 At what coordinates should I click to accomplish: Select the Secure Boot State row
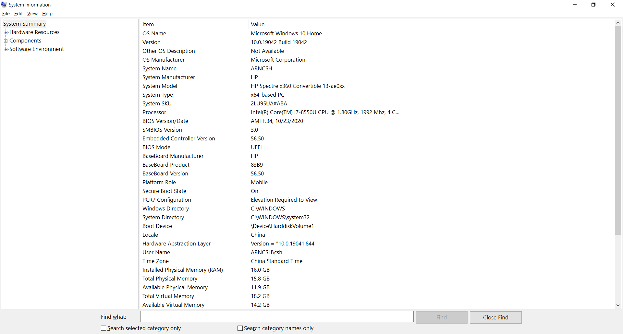(x=272, y=191)
